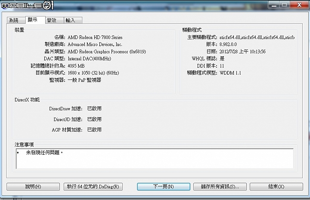Viewport: 310px width, 200px height.
Task: Click the 驅動程式 group label
Action: tap(192, 30)
